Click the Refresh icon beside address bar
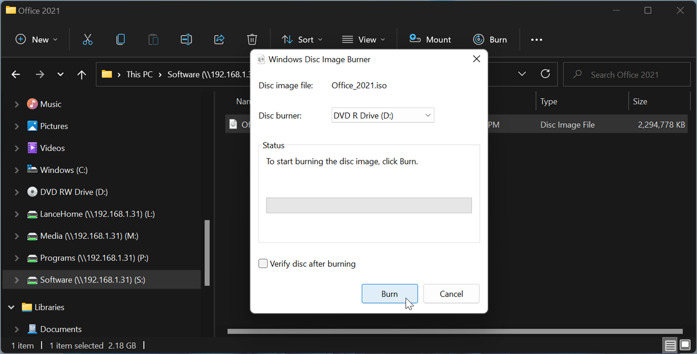The image size is (697, 354). [545, 74]
